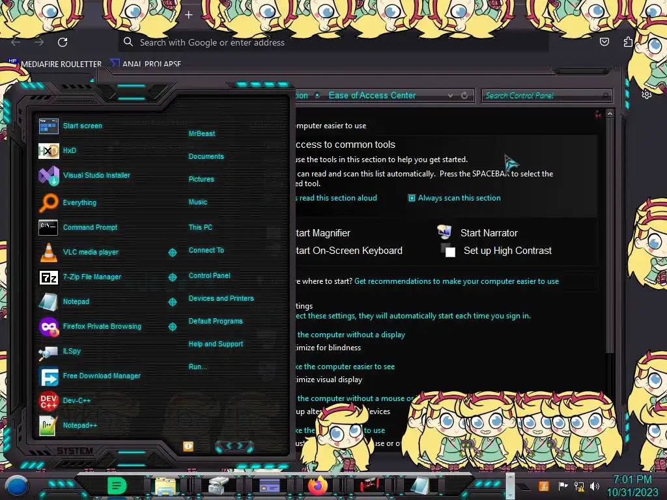667x500 pixels.
Task: Open the address bar history dropdown
Action: pos(450,96)
